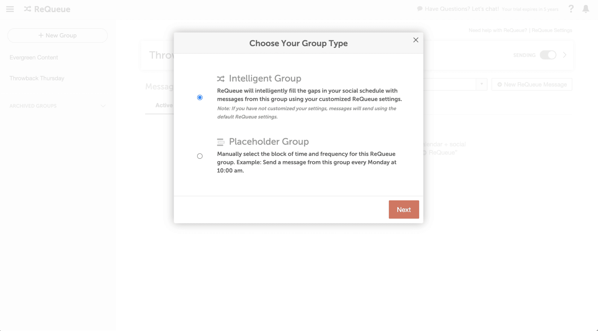Open the notifications bell icon
The width and height of the screenshot is (598, 331).
(586, 9)
